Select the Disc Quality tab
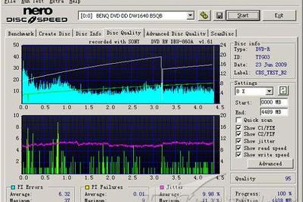Image resolution: width=303 pixels, height=202 pixels. click(124, 33)
